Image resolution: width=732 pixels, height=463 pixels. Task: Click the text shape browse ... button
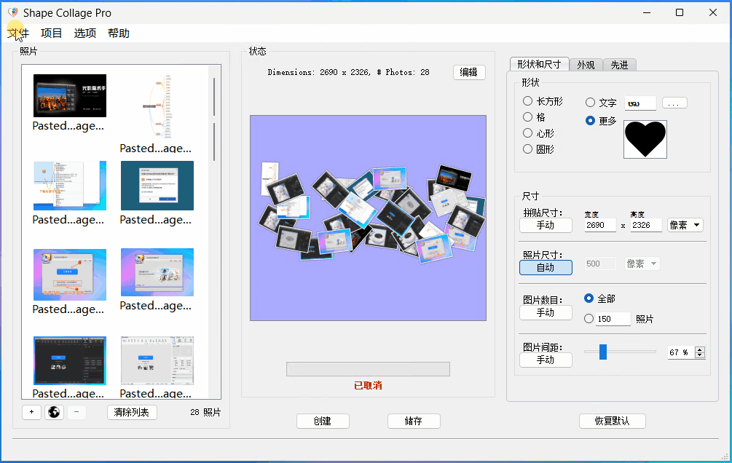674,103
